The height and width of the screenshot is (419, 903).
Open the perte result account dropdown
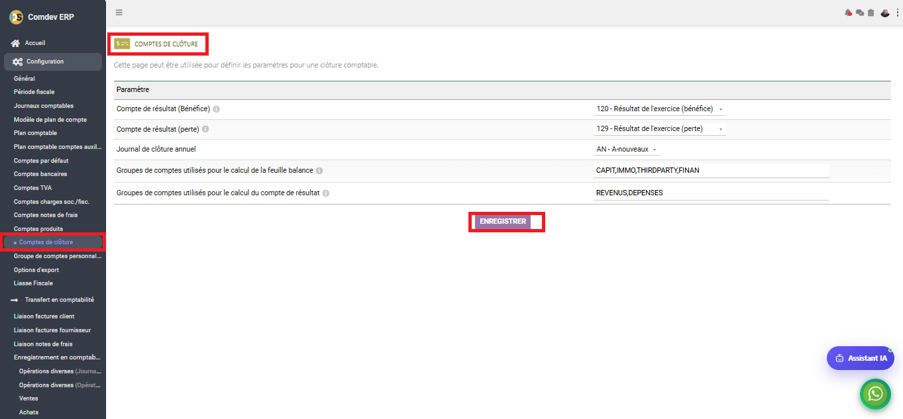tap(660, 129)
